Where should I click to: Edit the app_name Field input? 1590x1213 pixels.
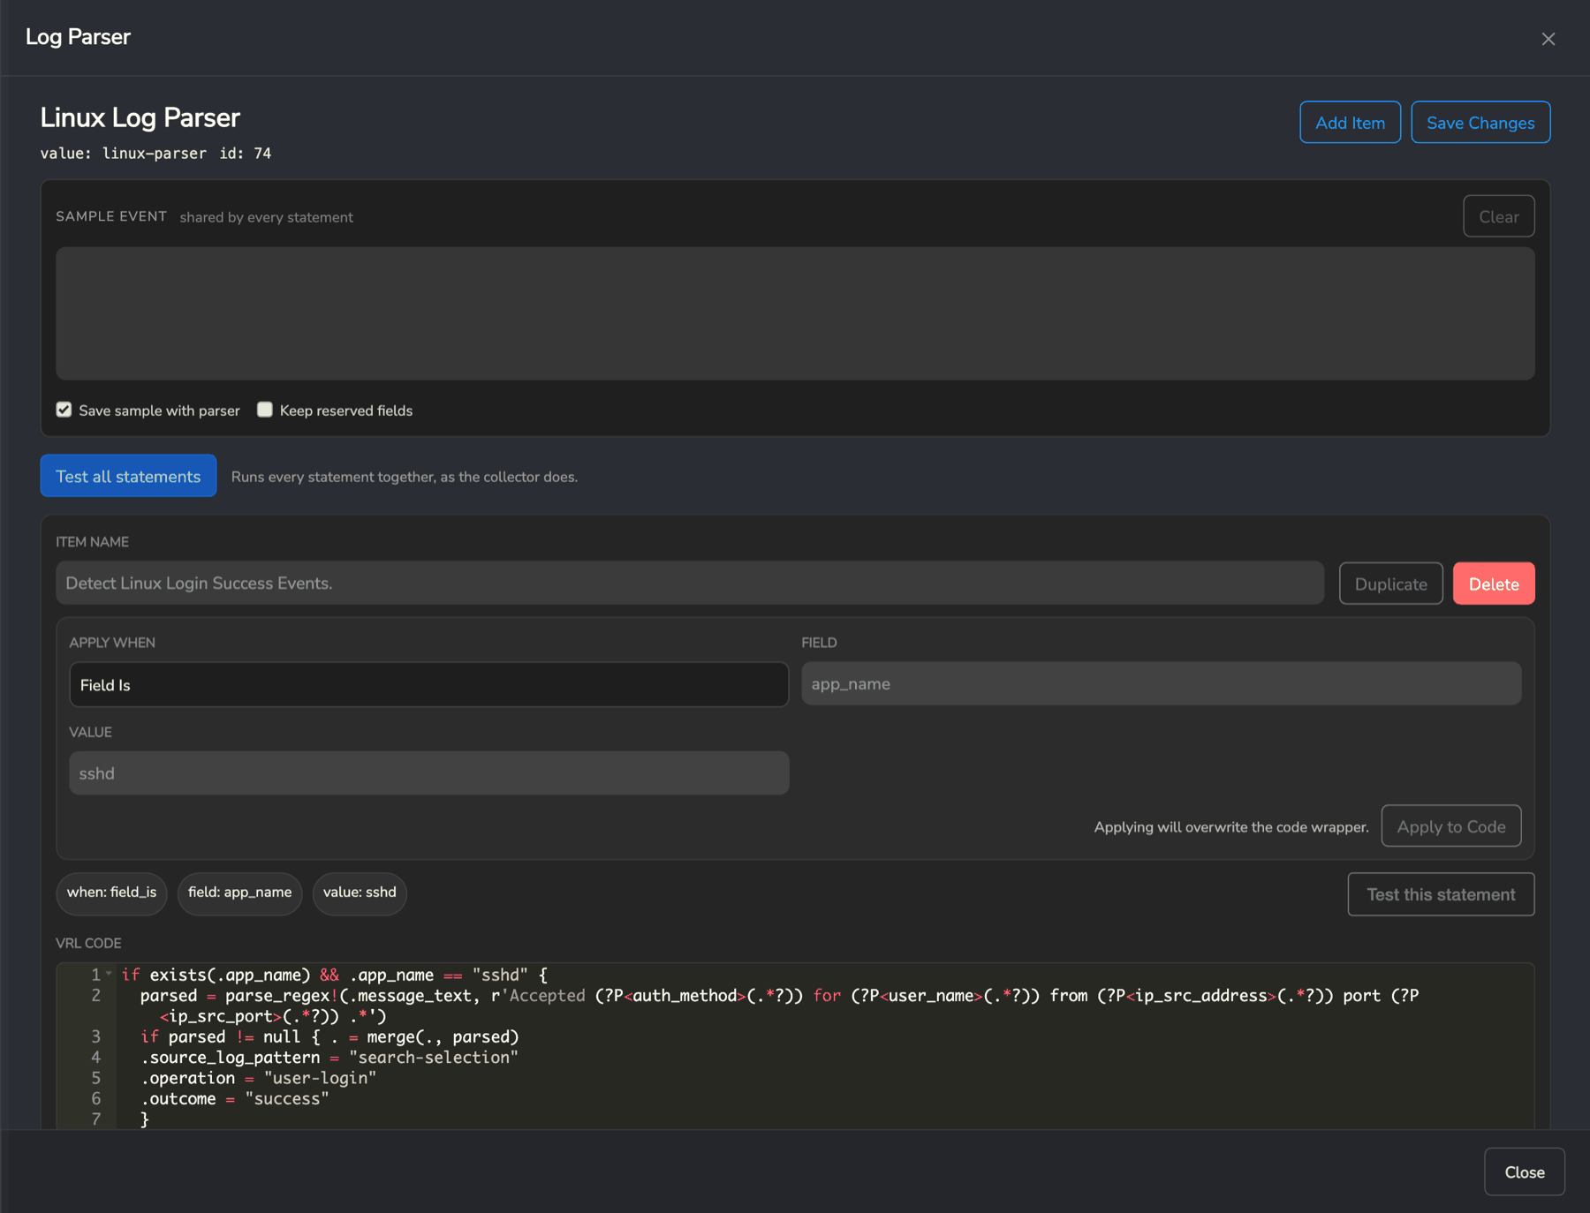tap(1161, 683)
